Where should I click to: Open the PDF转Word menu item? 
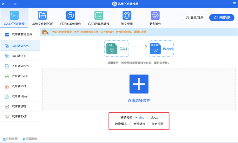[20, 66]
